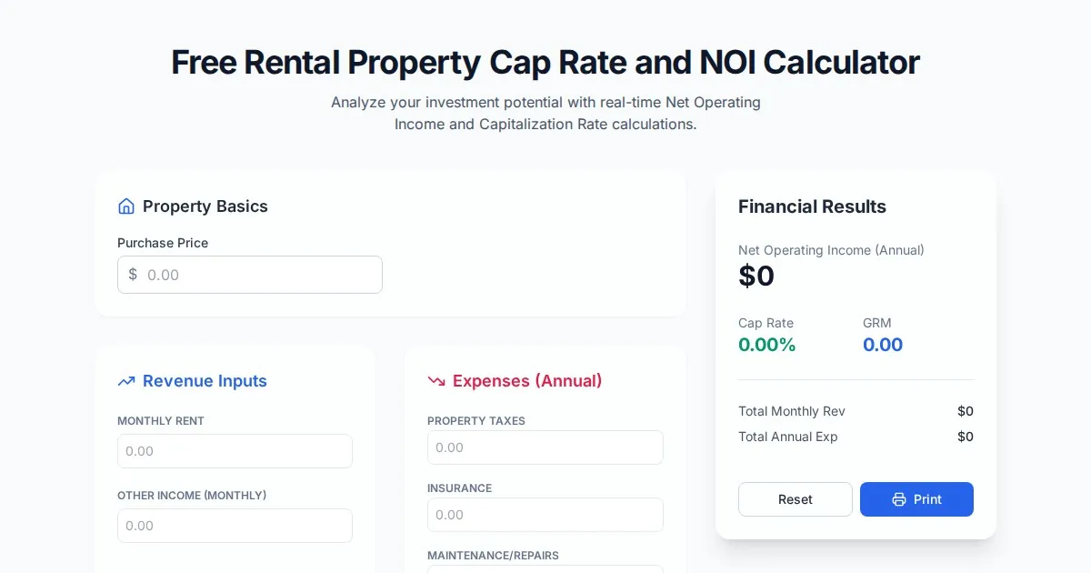Click the Expenses (Annual) heading text
This screenshot has height=573, width=1091.
pos(527,381)
